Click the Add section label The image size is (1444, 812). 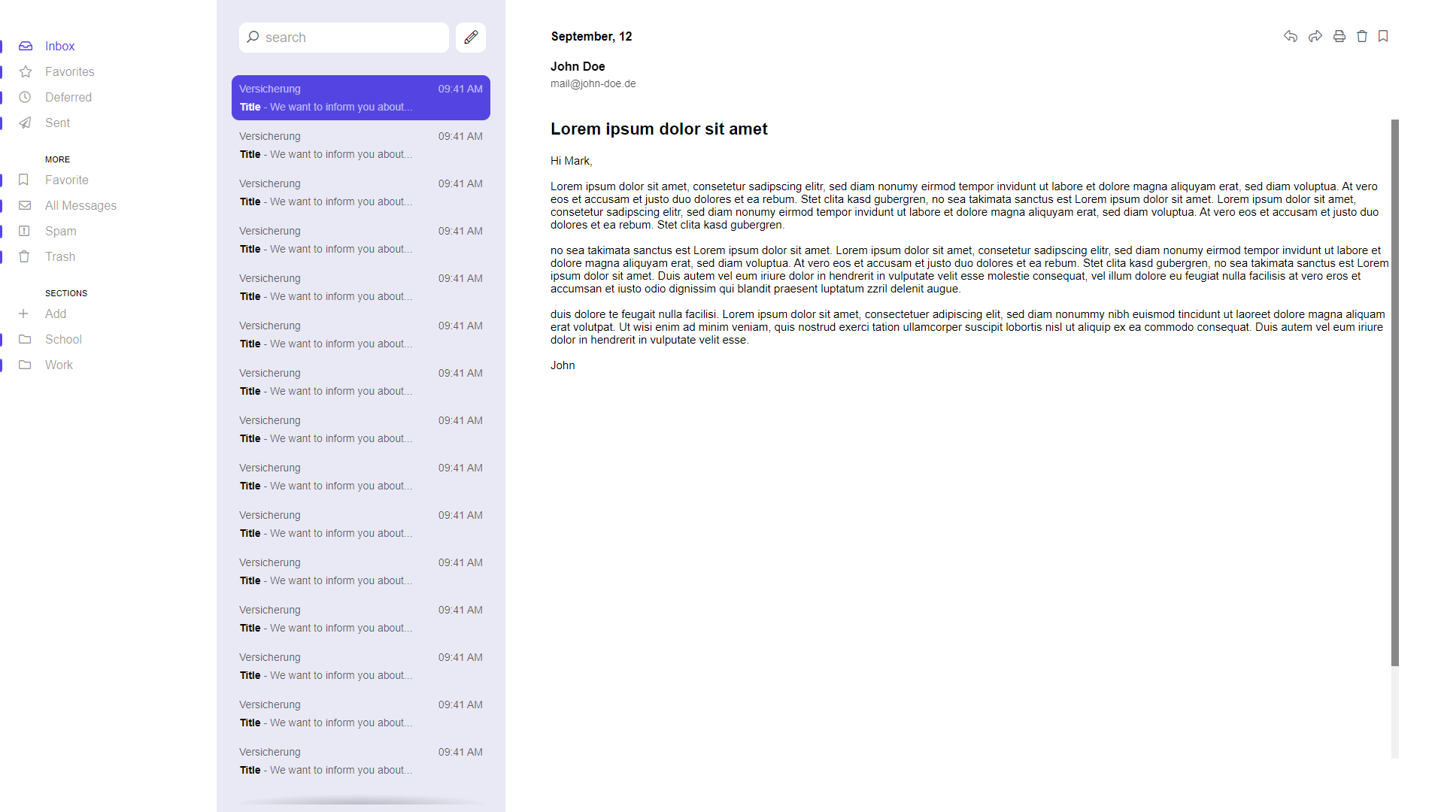pos(56,314)
